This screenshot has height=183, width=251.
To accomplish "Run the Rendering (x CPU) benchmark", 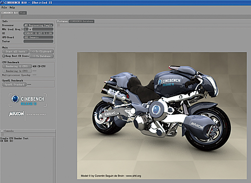I will click(x=17, y=71).
